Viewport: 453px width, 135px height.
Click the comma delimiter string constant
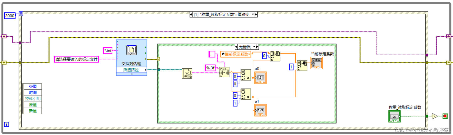coord(212,54)
